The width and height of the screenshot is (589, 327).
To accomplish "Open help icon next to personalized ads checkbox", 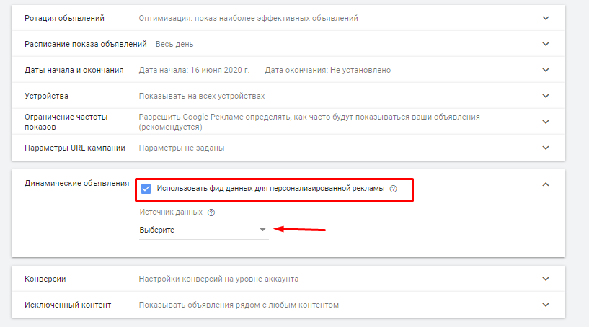I will click(394, 189).
